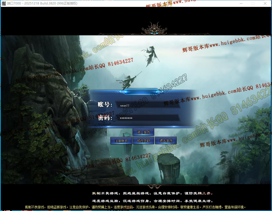This screenshot has height=211, width=272.
Task: Open the 注册账号 registration button
Action: click(x=121, y=141)
